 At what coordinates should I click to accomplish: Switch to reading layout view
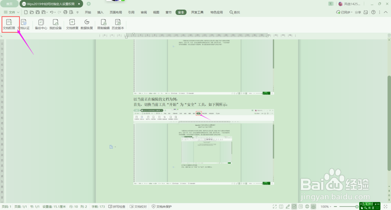281,206
